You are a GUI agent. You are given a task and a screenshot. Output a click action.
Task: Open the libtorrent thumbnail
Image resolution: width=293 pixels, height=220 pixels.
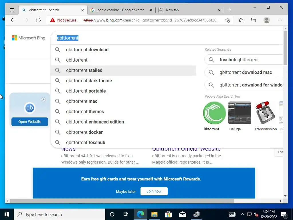click(214, 113)
